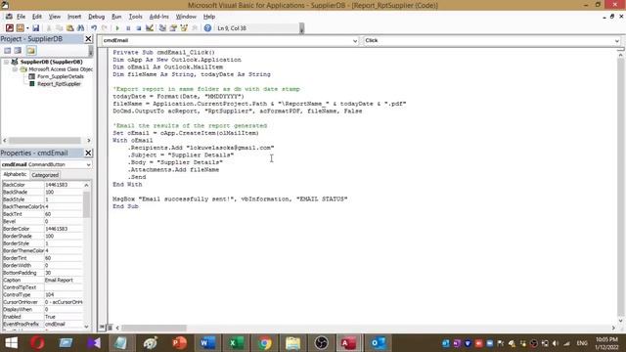
Task: Collapse Microsoft Access Class Objects folder
Action: pyautogui.click(x=15, y=69)
